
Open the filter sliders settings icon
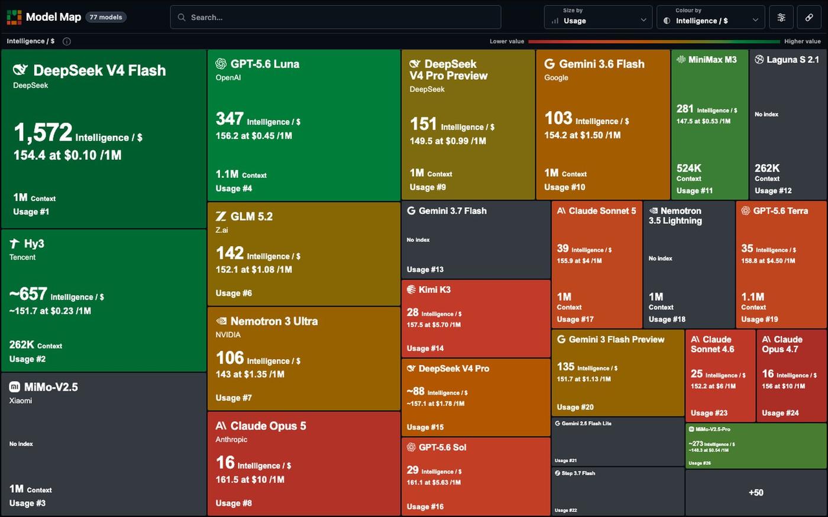tap(781, 18)
